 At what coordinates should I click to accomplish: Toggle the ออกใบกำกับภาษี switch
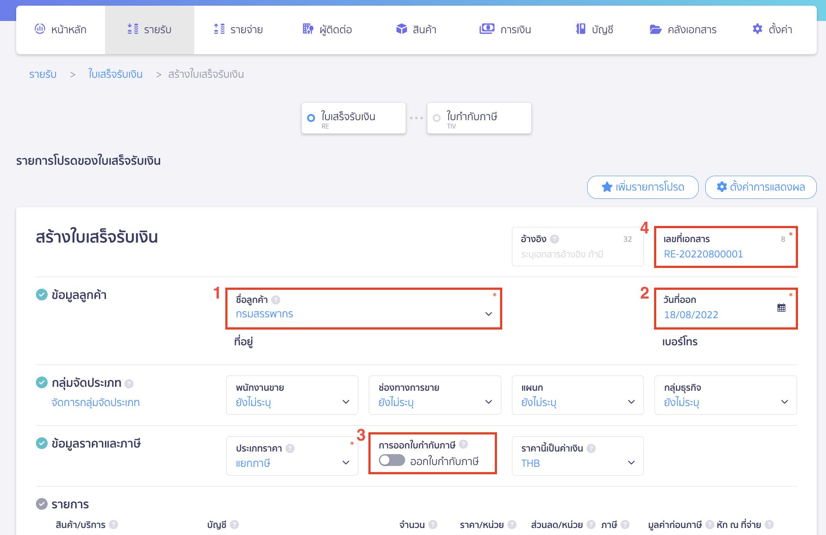(392, 460)
